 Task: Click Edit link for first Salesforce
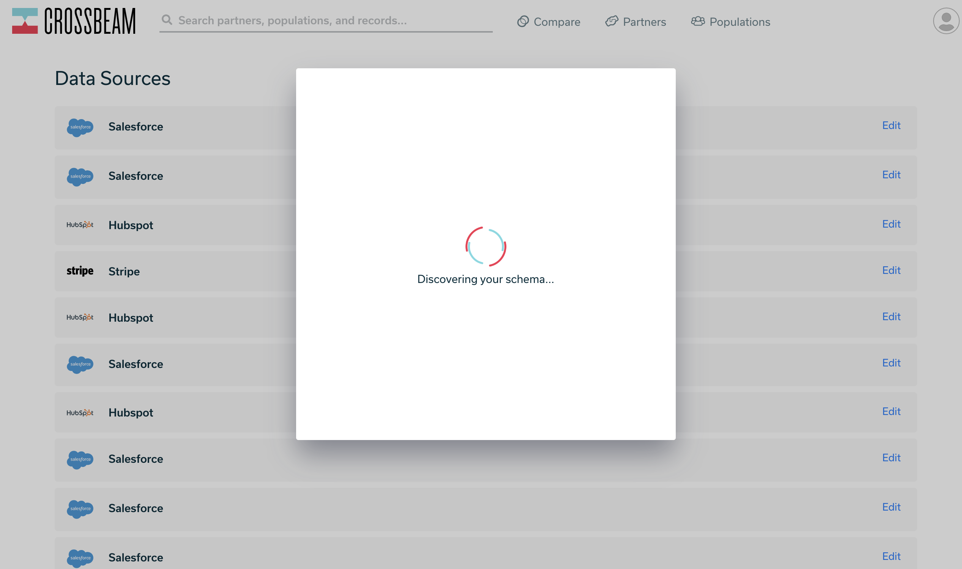891,125
